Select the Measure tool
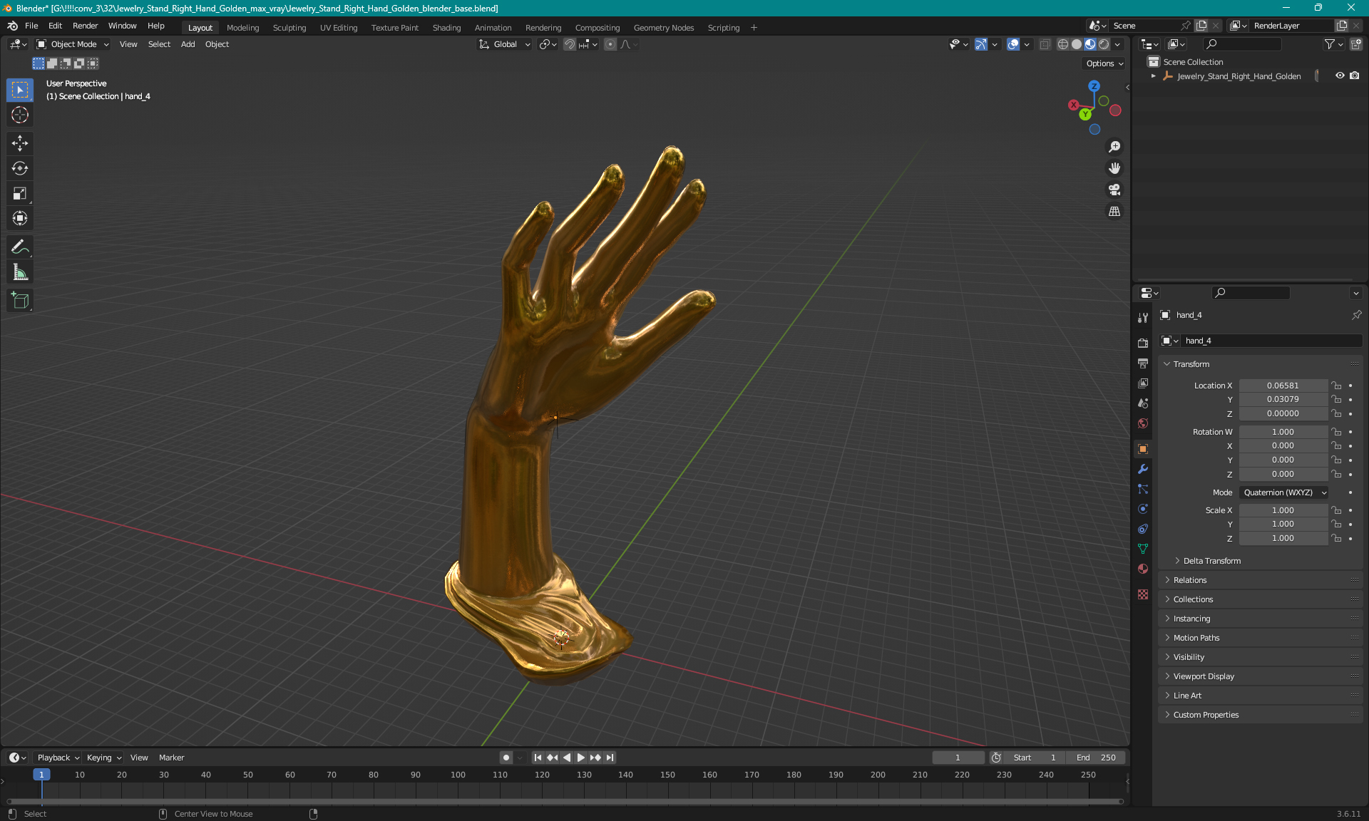This screenshot has width=1369, height=821. 20,272
